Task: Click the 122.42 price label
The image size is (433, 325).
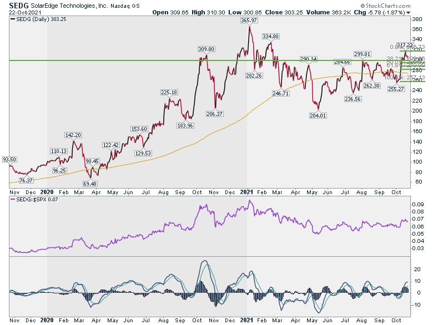Action: coord(110,145)
